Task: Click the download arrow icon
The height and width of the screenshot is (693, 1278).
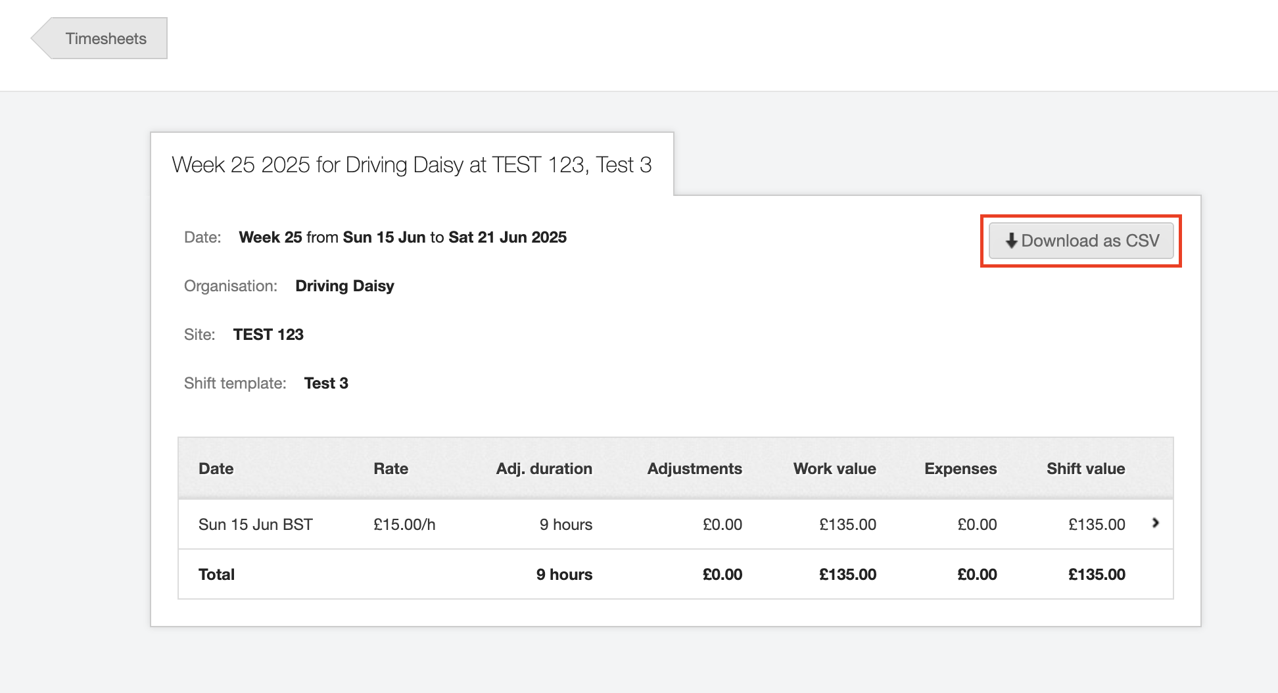Action: pos(1011,241)
